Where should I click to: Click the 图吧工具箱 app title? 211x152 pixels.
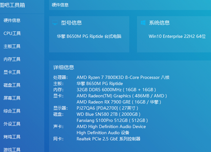(x=12, y=5)
